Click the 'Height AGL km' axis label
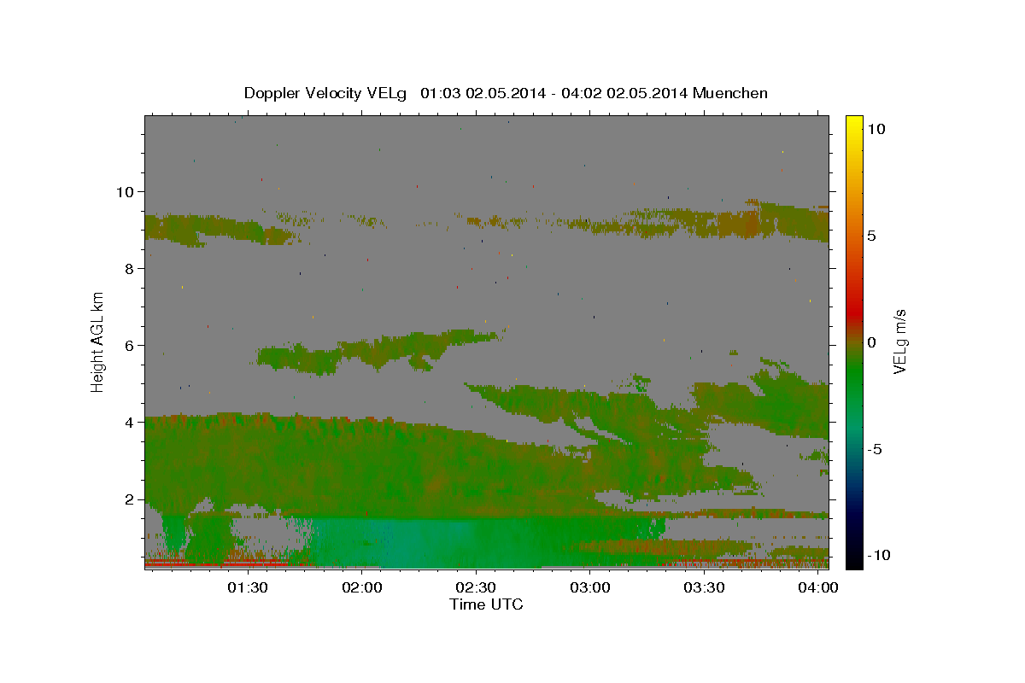The height and width of the screenshot is (683, 1025). [x=98, y=341]
